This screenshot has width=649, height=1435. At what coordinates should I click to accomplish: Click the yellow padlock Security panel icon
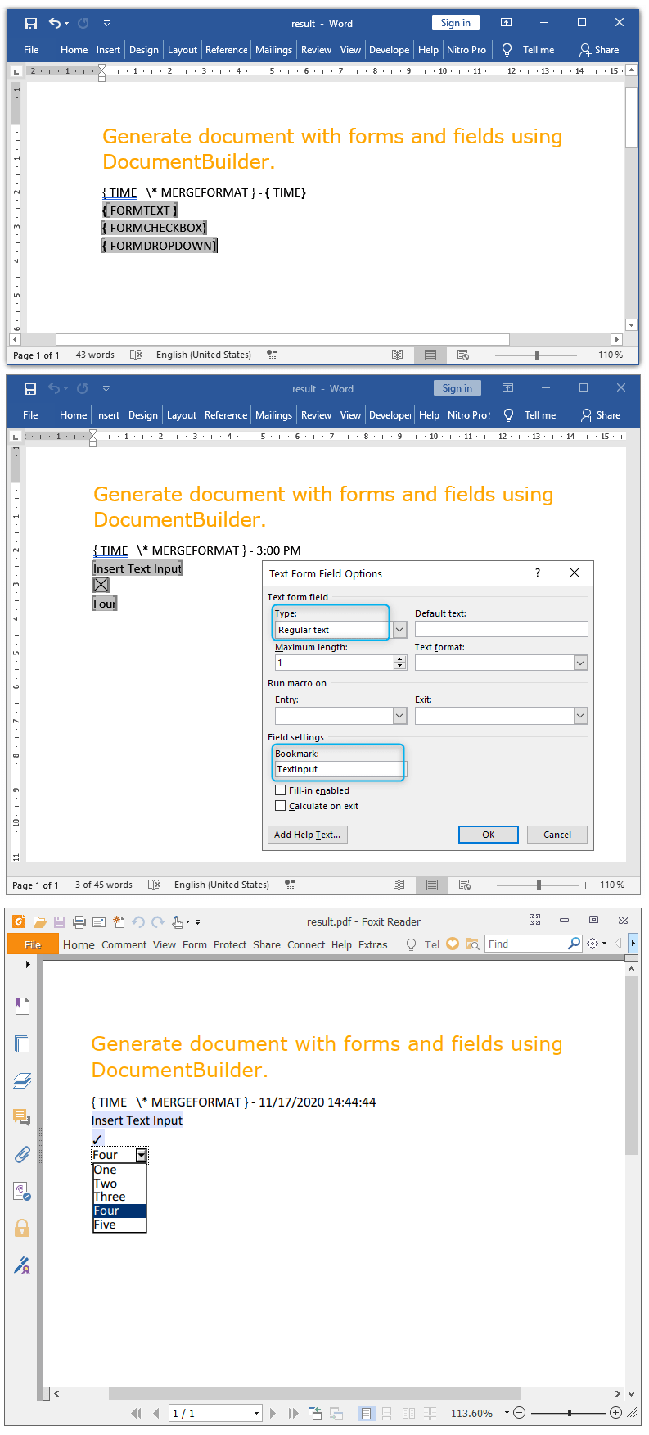click(22, 1228)
